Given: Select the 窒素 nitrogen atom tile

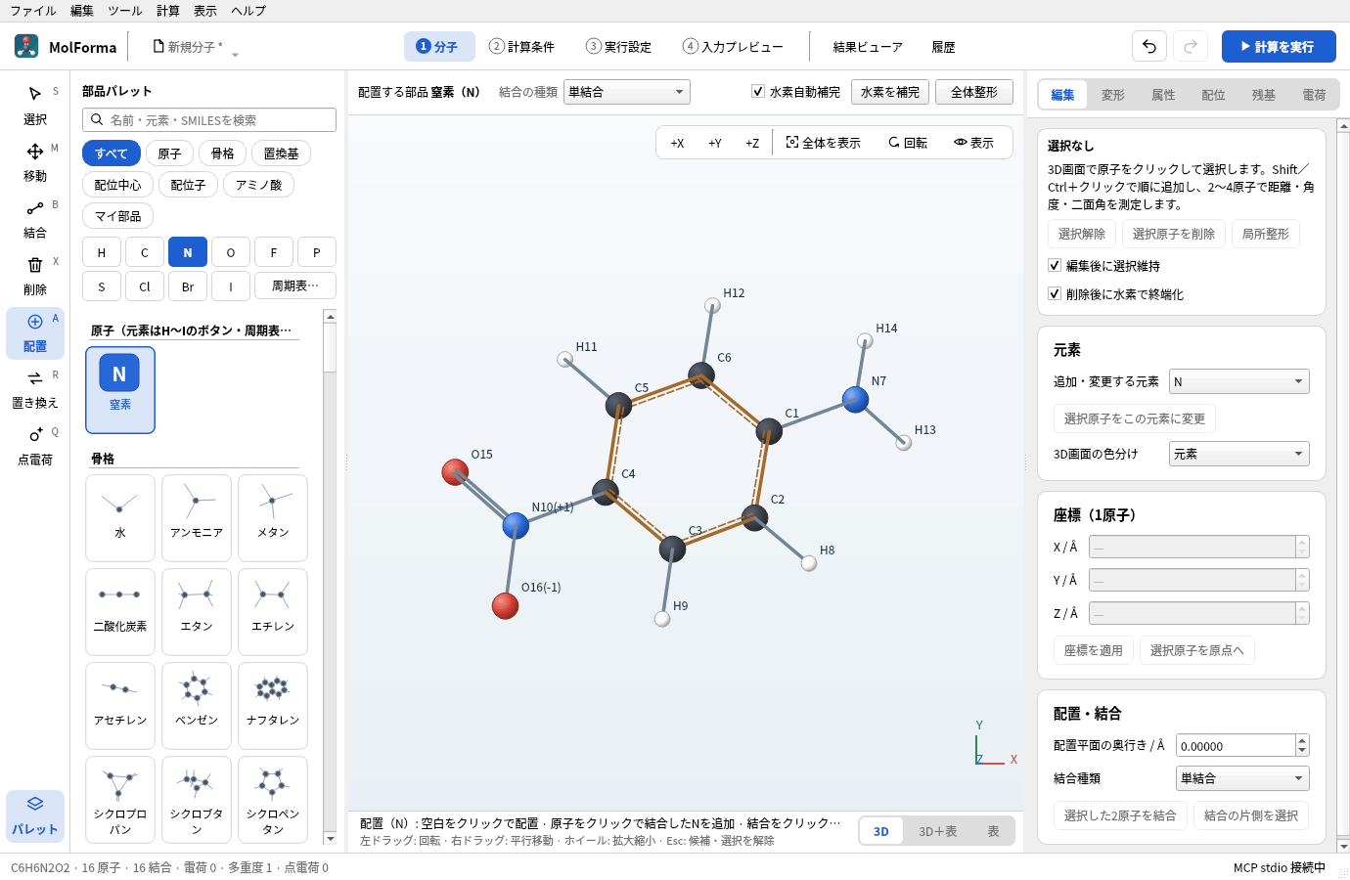Looking at the screenshot, I should click(120, 390).
